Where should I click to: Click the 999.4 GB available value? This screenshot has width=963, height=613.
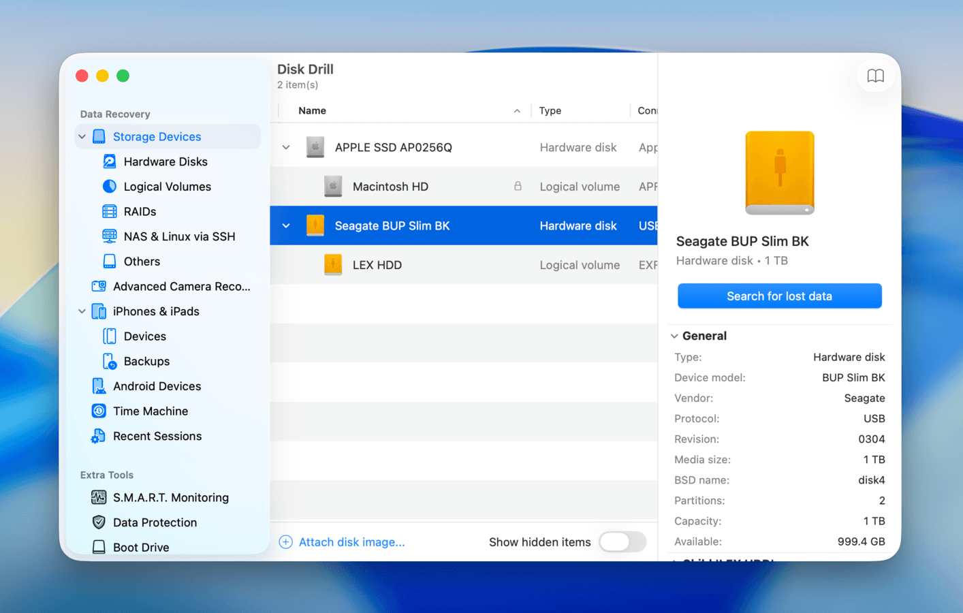point(861,541)
